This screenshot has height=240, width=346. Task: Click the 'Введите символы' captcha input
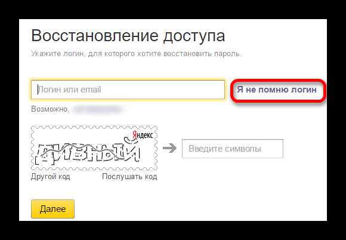coord(233,149)
